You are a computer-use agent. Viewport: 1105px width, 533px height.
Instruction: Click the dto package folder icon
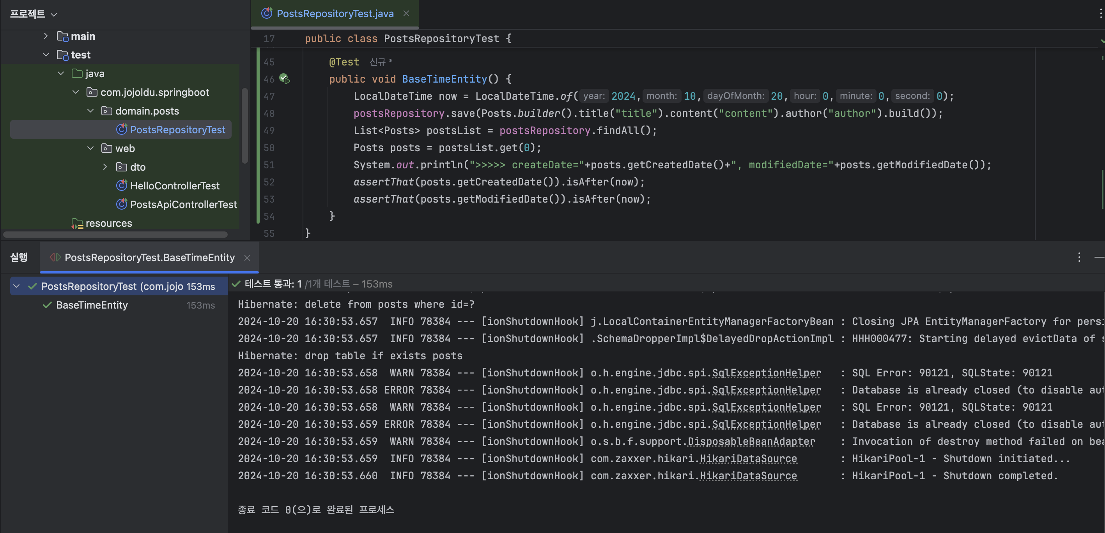tap(122, 167)
